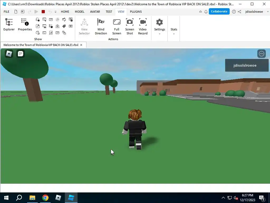Show the Breakpoints window (window with pause icon)
The image size is (270, 203).
click(x=71, y=20)
